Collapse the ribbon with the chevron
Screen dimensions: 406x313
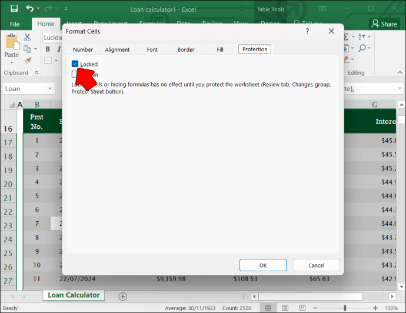400,73
